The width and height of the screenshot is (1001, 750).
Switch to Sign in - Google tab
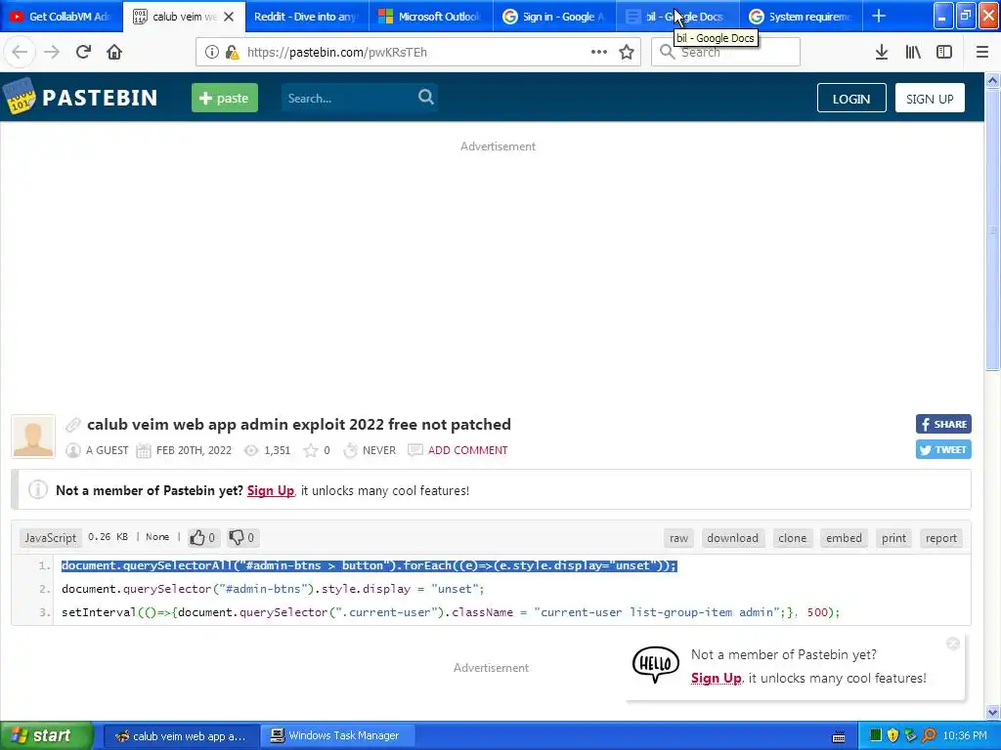[x=554, y=17]
